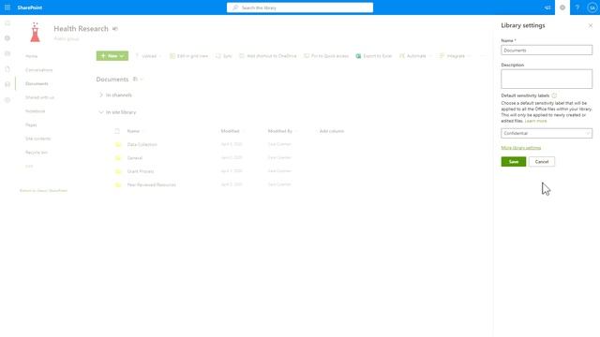Image resolution: width=600 pixels, height=337 pixels.
Task: Click Add column header
Action: 331,131
